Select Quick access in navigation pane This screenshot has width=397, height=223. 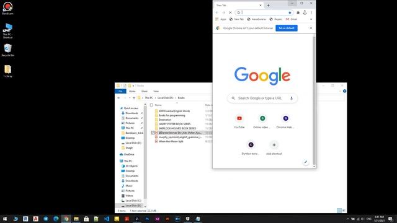coord(131,108)
